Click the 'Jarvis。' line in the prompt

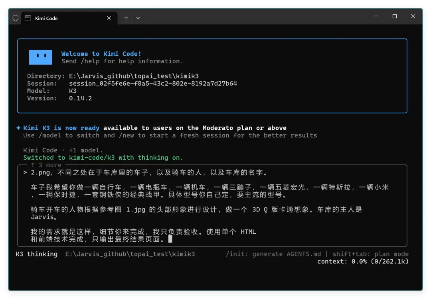click(x=44, y=217)
